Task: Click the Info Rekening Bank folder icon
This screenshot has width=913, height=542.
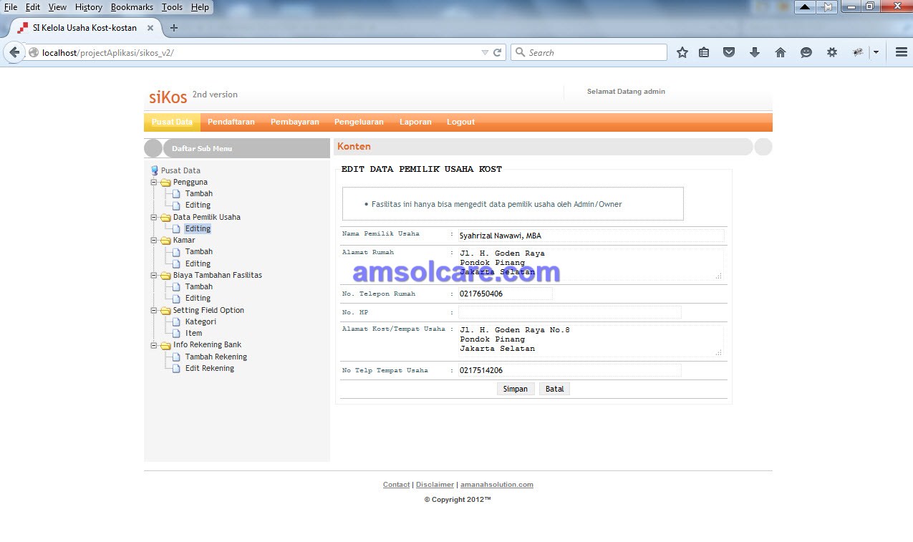Action: [165, 345]
